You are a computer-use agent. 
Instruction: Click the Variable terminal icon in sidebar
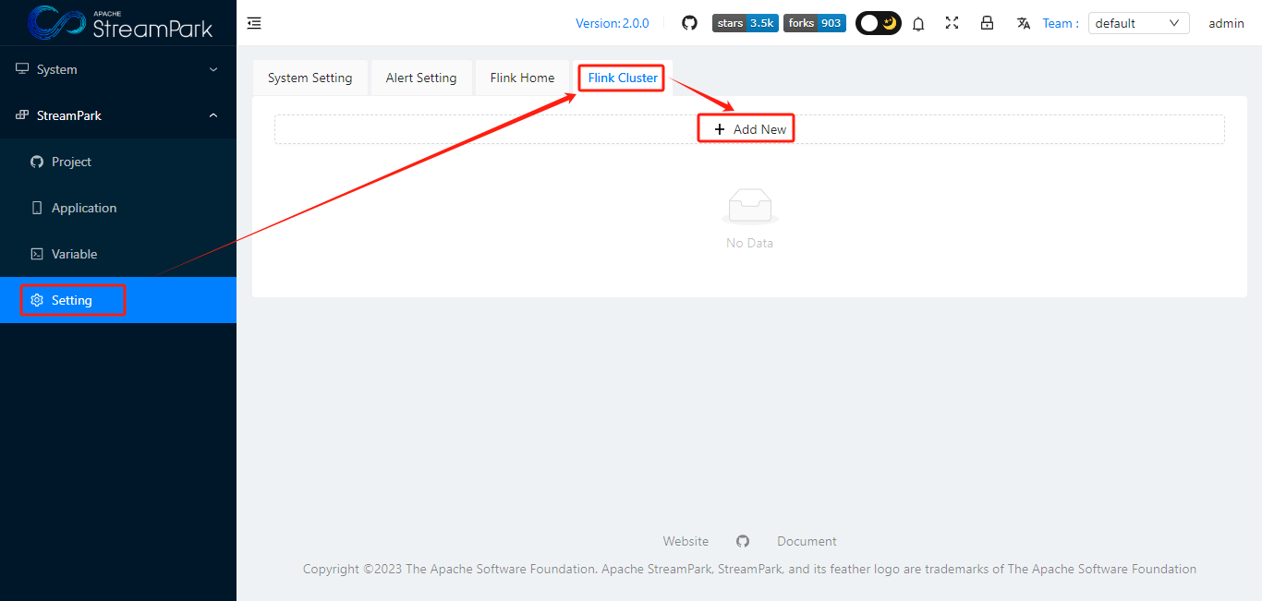point(36,253)
